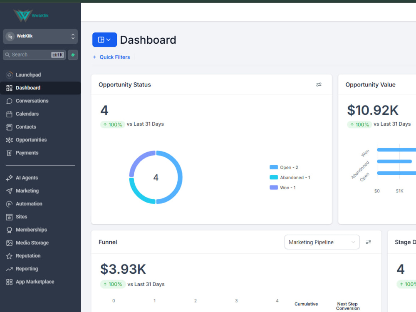The width and height of the screenshot is (416, 312).
Task: Click the Automation play-circle icon
Action: click(9, 204)
